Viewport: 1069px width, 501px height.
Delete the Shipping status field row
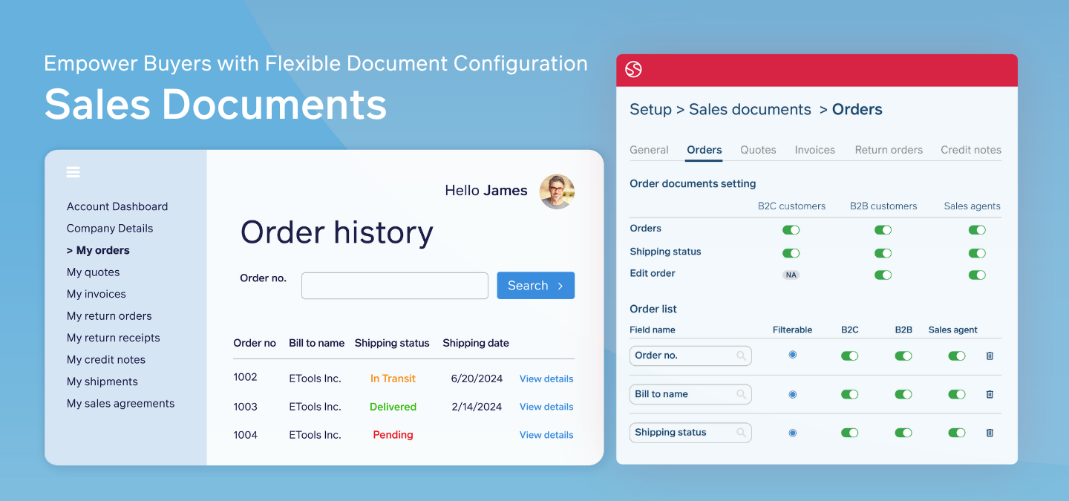click(990, 432)
